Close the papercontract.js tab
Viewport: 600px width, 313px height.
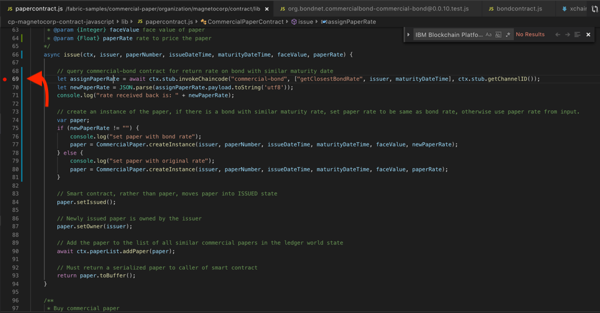click(267, 9)
